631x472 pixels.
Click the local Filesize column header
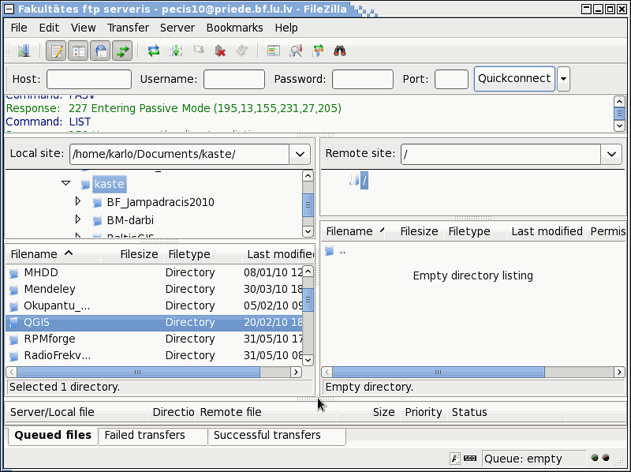[x=133, y=254]
